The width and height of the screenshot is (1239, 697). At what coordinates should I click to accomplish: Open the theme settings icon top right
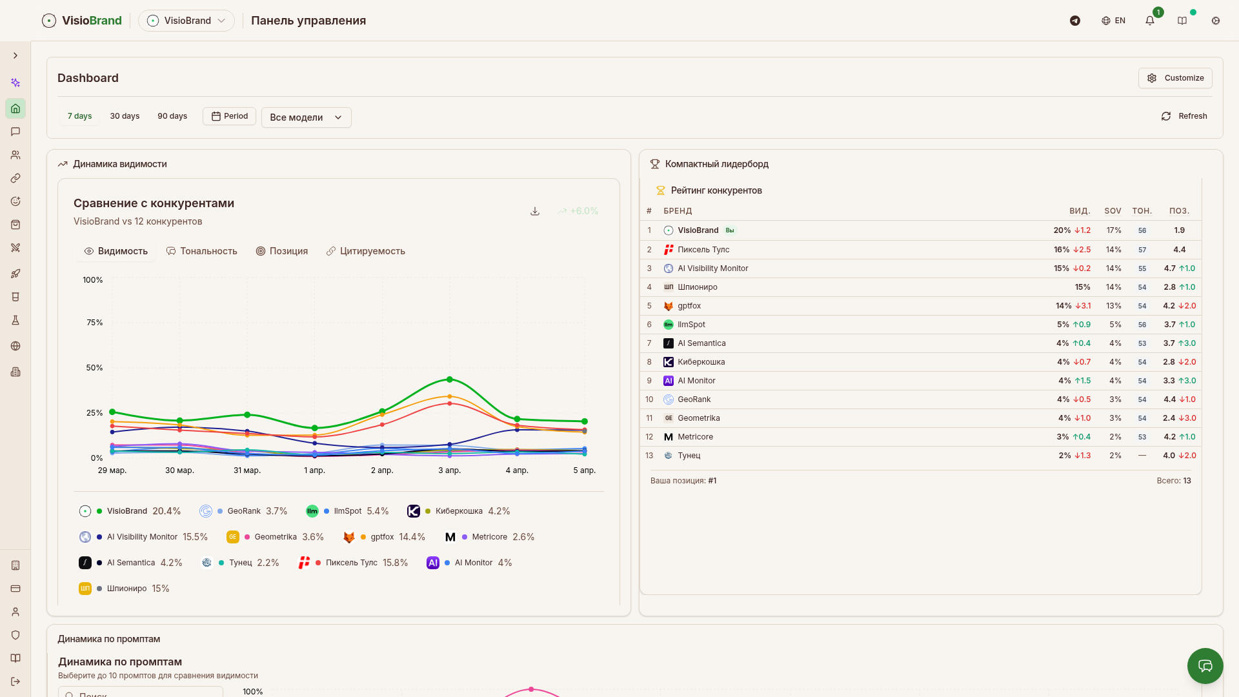(1216, 21)
